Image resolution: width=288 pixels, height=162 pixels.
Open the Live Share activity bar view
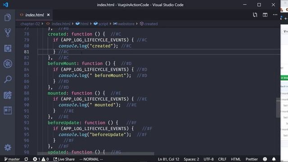(x=8, y=95)
